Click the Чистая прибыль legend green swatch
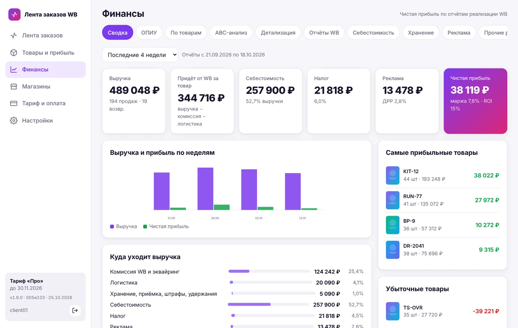Viewport: 518px width, 328px height. coord(145,226)
